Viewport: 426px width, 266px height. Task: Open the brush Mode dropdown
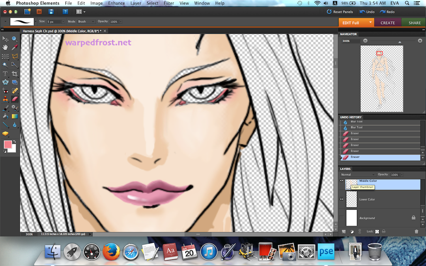coord(86,22)
